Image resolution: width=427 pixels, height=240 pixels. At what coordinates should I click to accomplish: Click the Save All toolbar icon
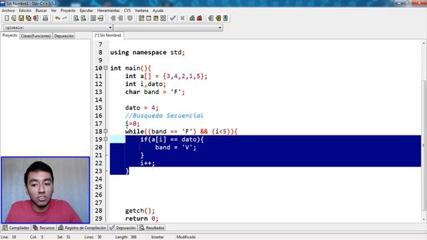(x=28, y=18)
